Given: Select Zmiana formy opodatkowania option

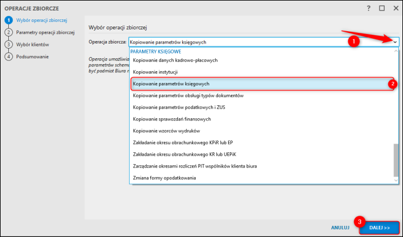Looking at the screenshot, I should coord(164,178).
